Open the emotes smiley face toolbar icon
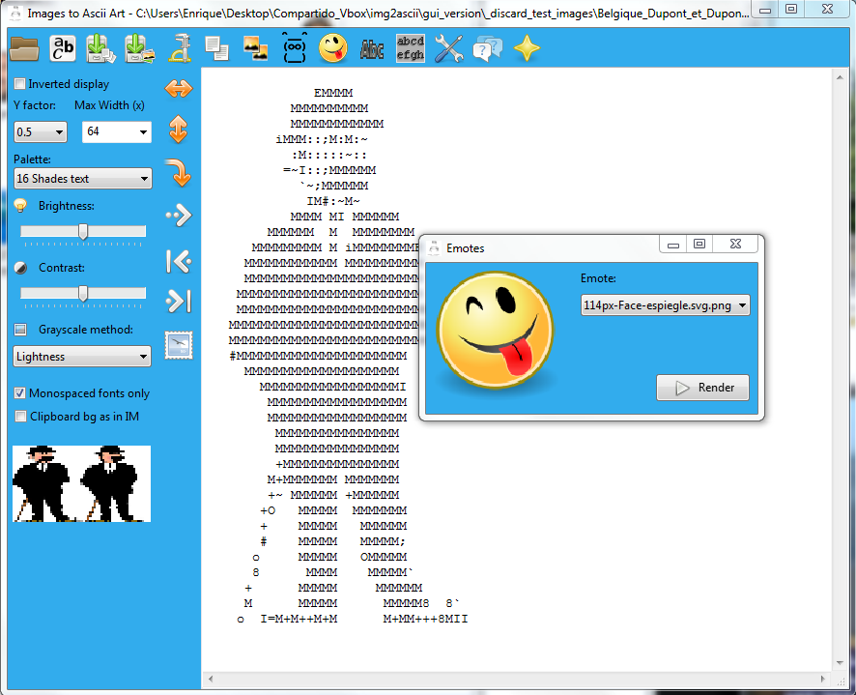Image resolution: width=856 pixels, height=695 pixels. click(x=333, y=47)
